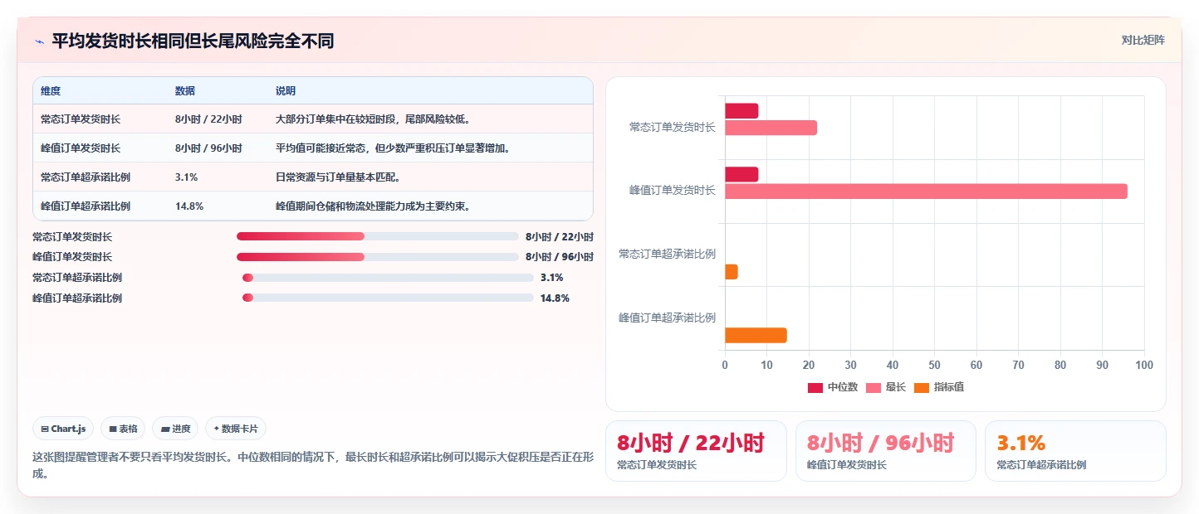Click the median bar for 常态订单发货时长 in chart

741,111
